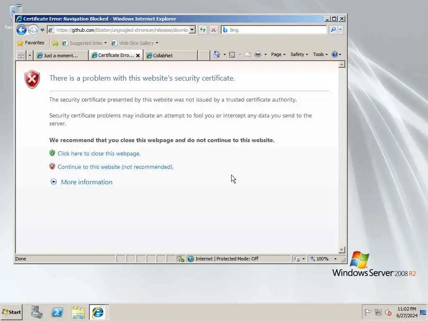428x321 pixels.
Task: Switch to the Just a moment tab
Action: [x=61, y=56]
